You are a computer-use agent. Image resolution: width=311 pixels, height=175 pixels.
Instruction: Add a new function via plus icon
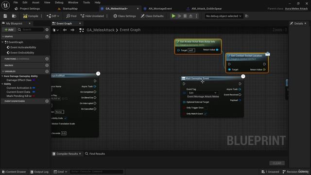point(47,59)
